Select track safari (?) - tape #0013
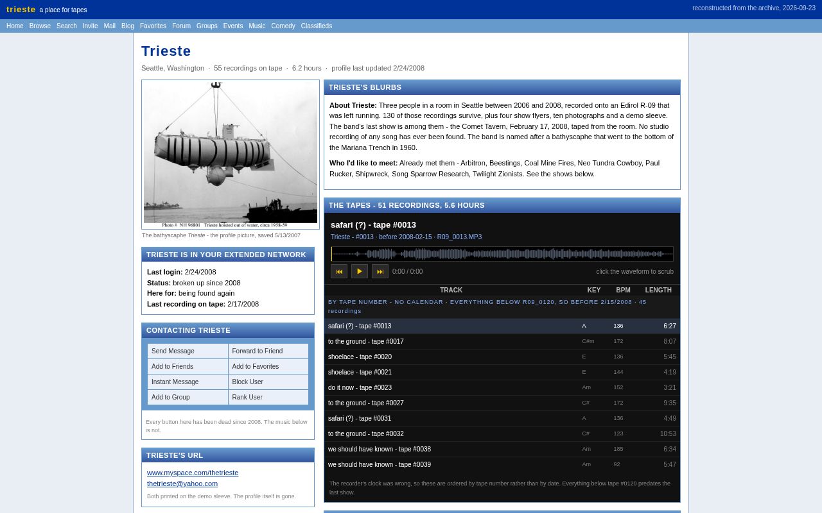The image size is (822, 513). 502,326
